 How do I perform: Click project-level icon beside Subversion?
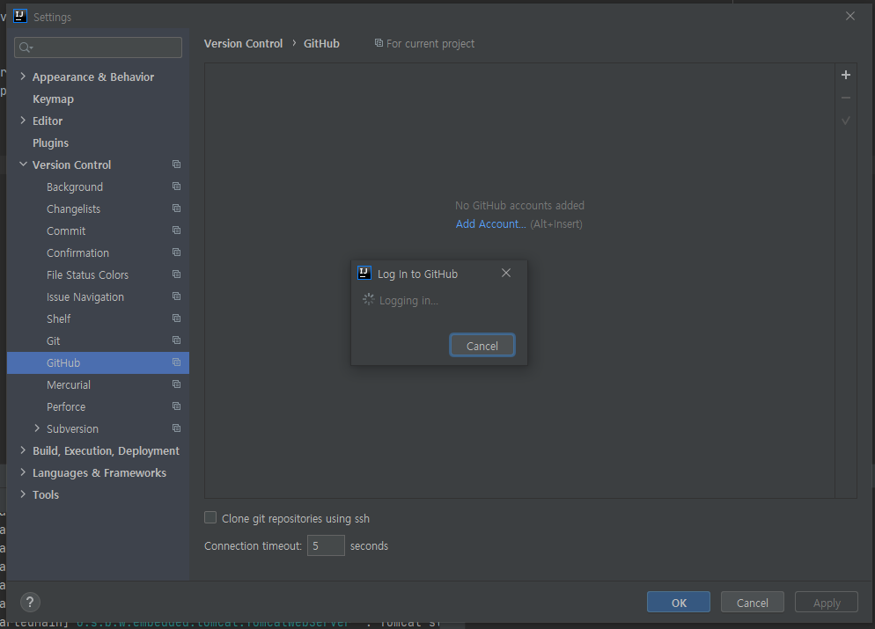point(176,428)
